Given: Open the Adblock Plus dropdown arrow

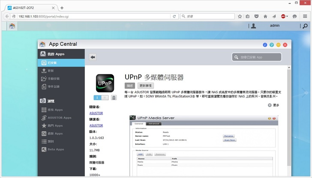Looking at the screenshot, I should point(288,16).
